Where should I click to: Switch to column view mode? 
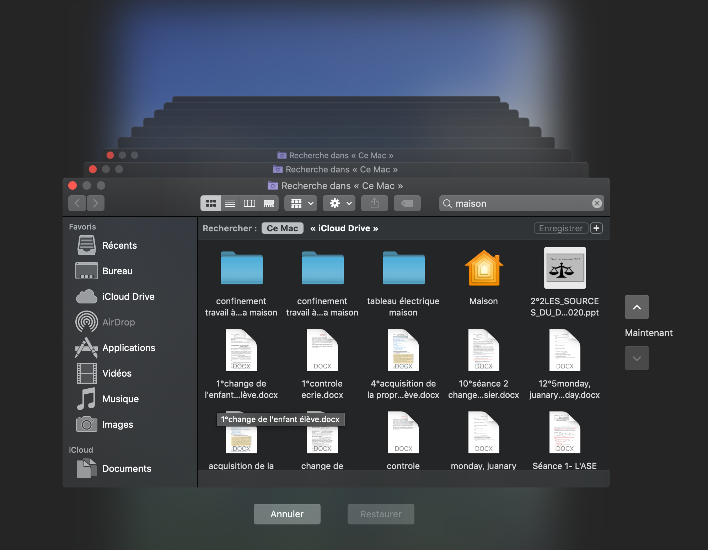[250, 203]
